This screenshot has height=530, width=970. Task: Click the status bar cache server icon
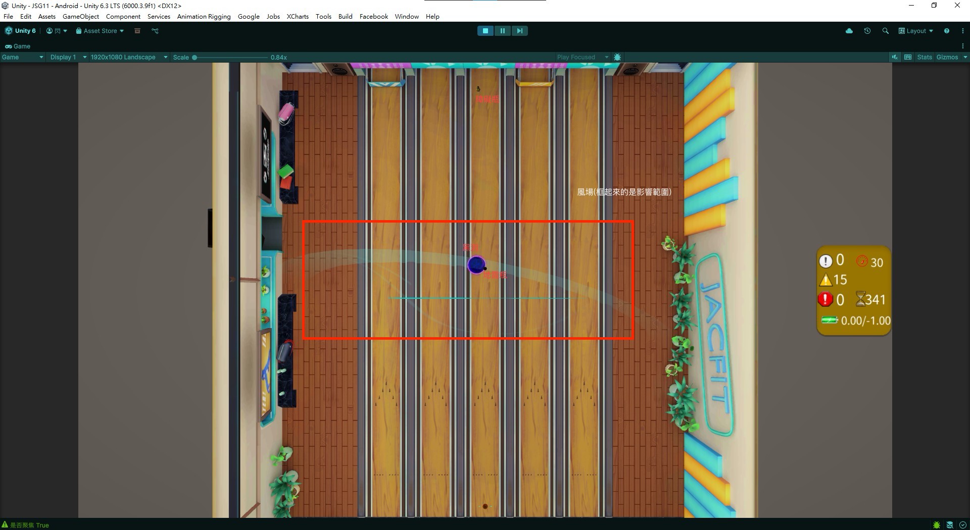950,525
